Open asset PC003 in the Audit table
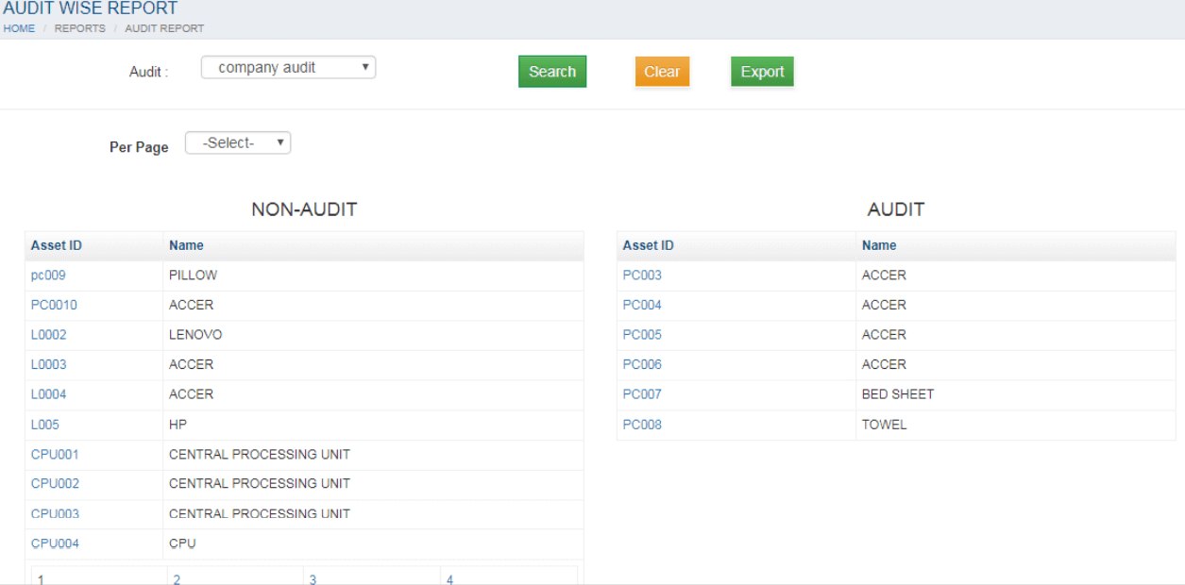The image size is (1185, 585). click(x=642, y=276)
